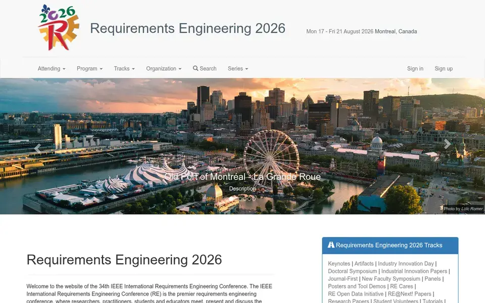Click the RE 2026 conference logo
Viewport: 485px width, 303px height.
59,28
